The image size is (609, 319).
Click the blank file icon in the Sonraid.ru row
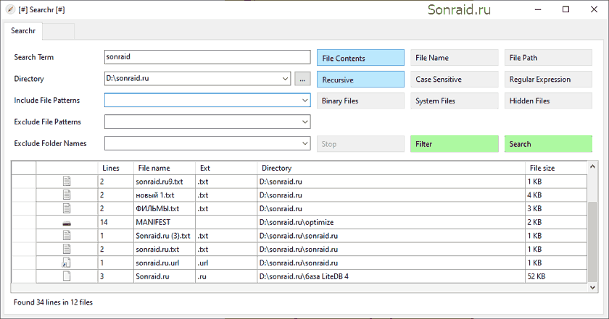67,276
